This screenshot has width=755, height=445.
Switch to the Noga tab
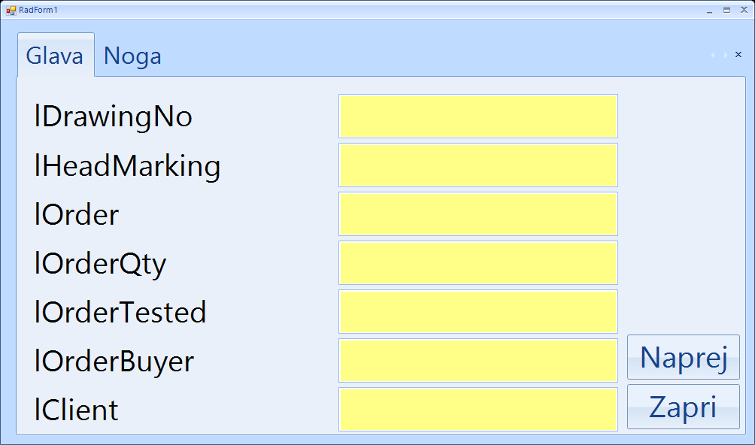[132, 56]
